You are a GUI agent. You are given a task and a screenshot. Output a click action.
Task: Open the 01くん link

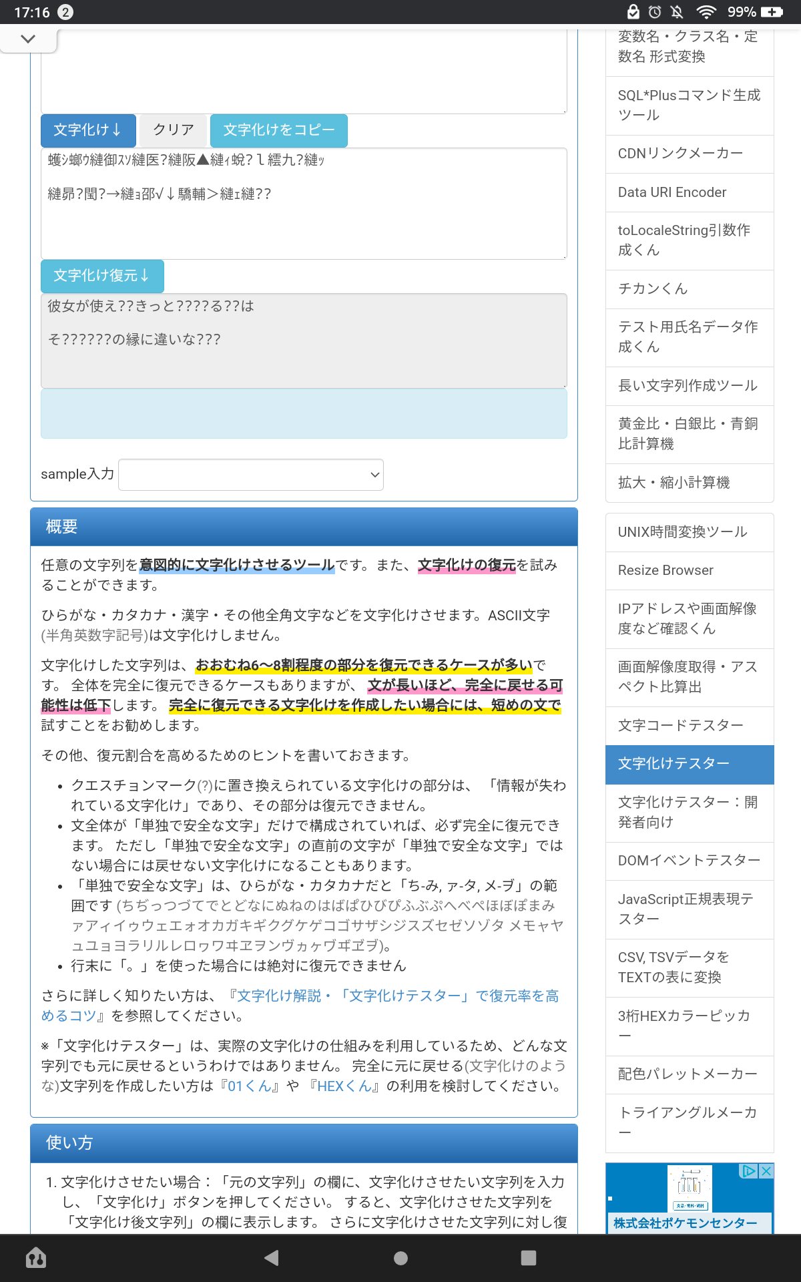coord(249,1086)
